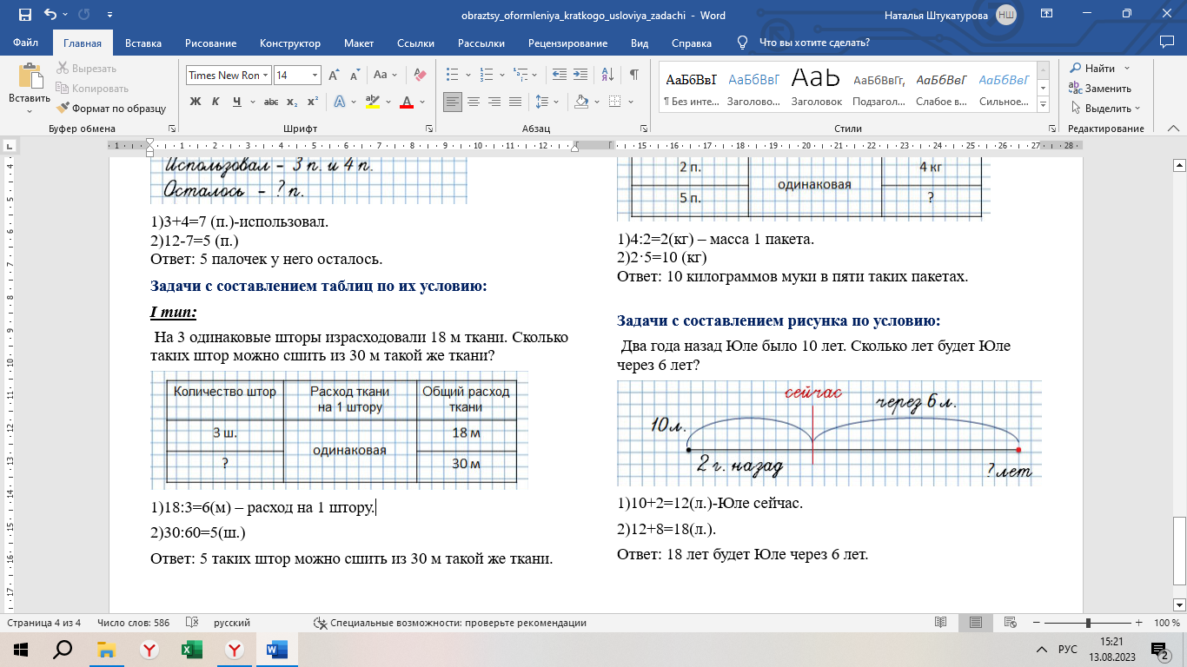Screen dimensions: 1187x667
Task: Apply the 'Без интервала' style
Action: (691, 89)
